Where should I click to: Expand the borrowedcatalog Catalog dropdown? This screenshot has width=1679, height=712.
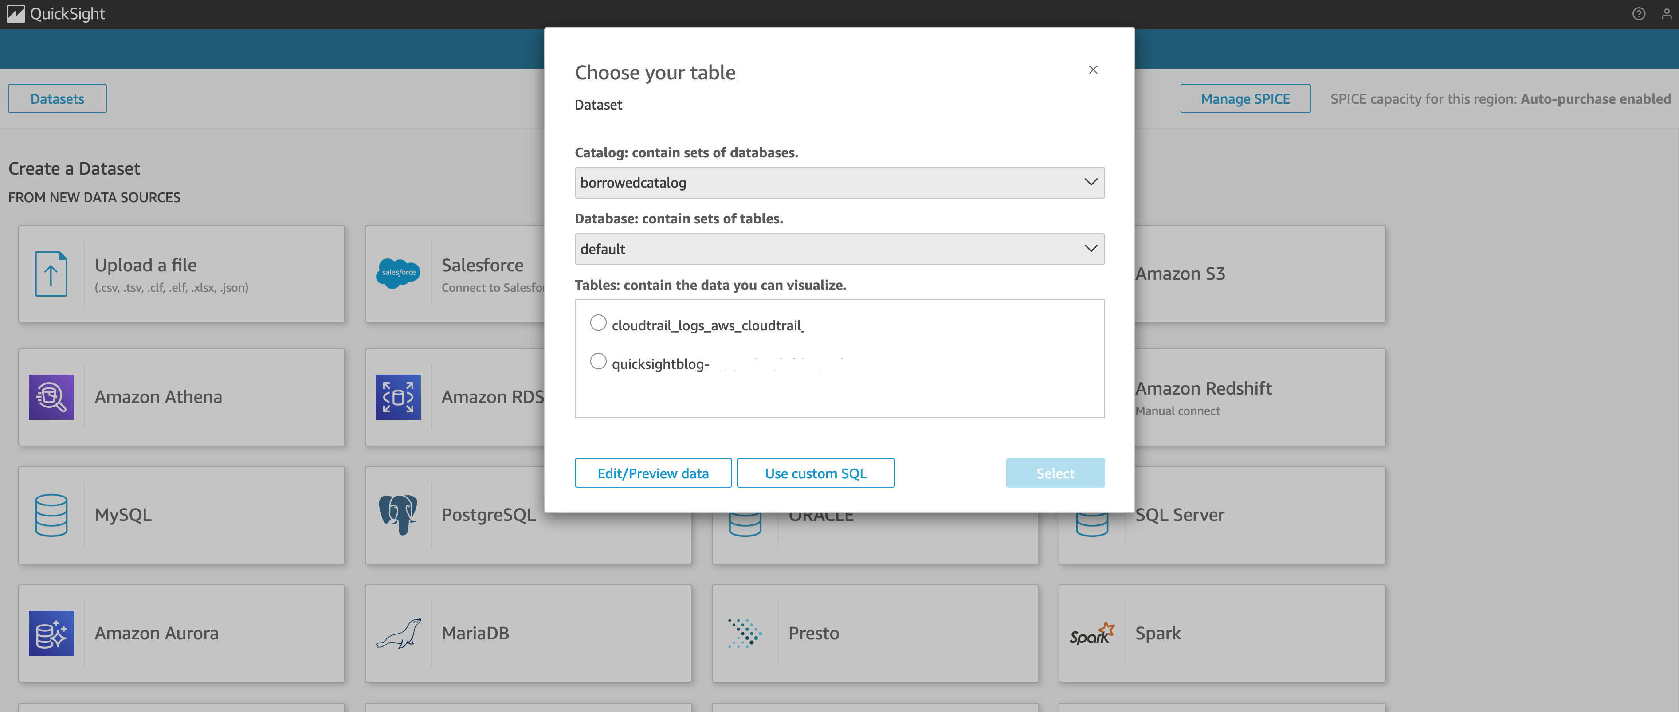(x=839, y=182)
